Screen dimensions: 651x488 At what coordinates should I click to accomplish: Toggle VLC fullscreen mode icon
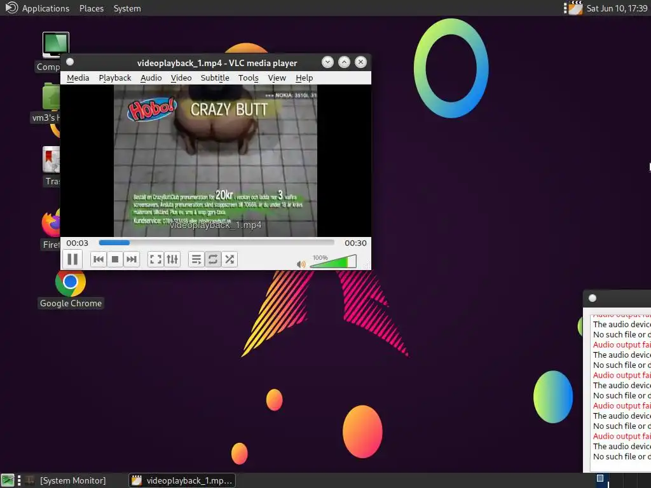(x=156, y=259)
